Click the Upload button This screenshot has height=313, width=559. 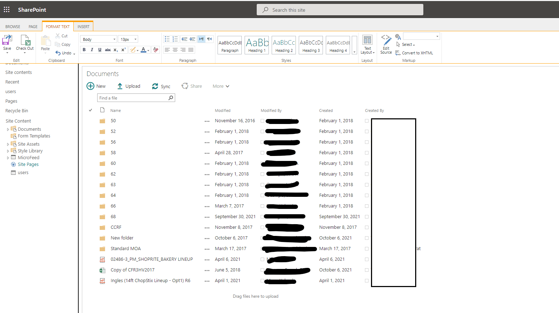129,86
